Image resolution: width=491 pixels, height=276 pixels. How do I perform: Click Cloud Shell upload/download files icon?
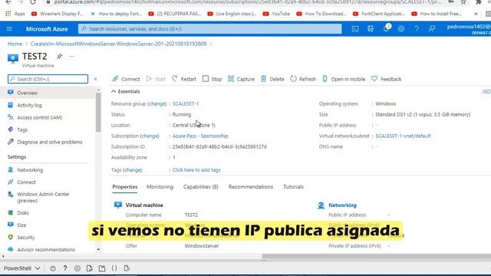coord(90,268)
